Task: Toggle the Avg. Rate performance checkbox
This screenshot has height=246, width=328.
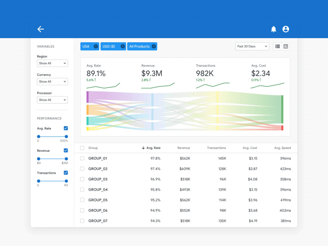Action: click(66, 128)
